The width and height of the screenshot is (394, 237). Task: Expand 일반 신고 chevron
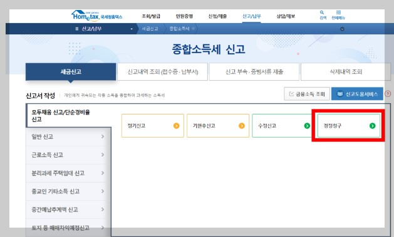[103, 136]
